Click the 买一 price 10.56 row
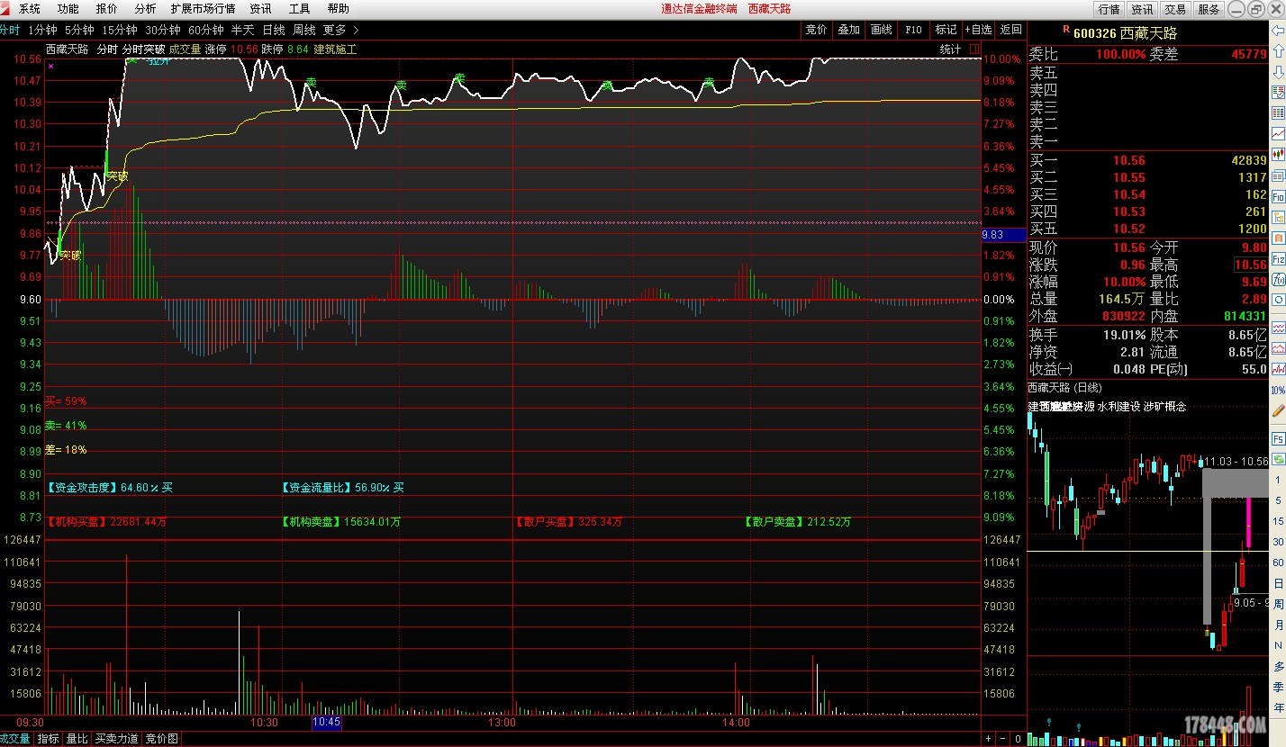The height and width of the screenshot is (747, 1286). point(1148,160)
